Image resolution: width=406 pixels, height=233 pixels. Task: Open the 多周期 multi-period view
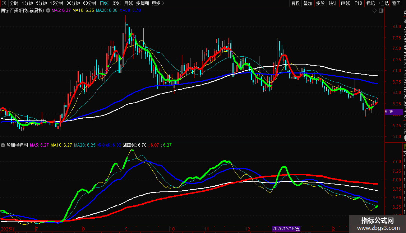point(142,3)
